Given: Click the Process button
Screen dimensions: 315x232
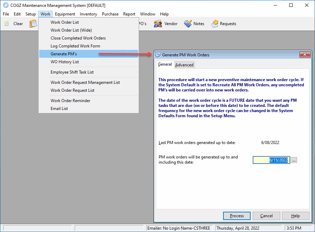Looking at the screenshot, I should (x=237, y=216).
